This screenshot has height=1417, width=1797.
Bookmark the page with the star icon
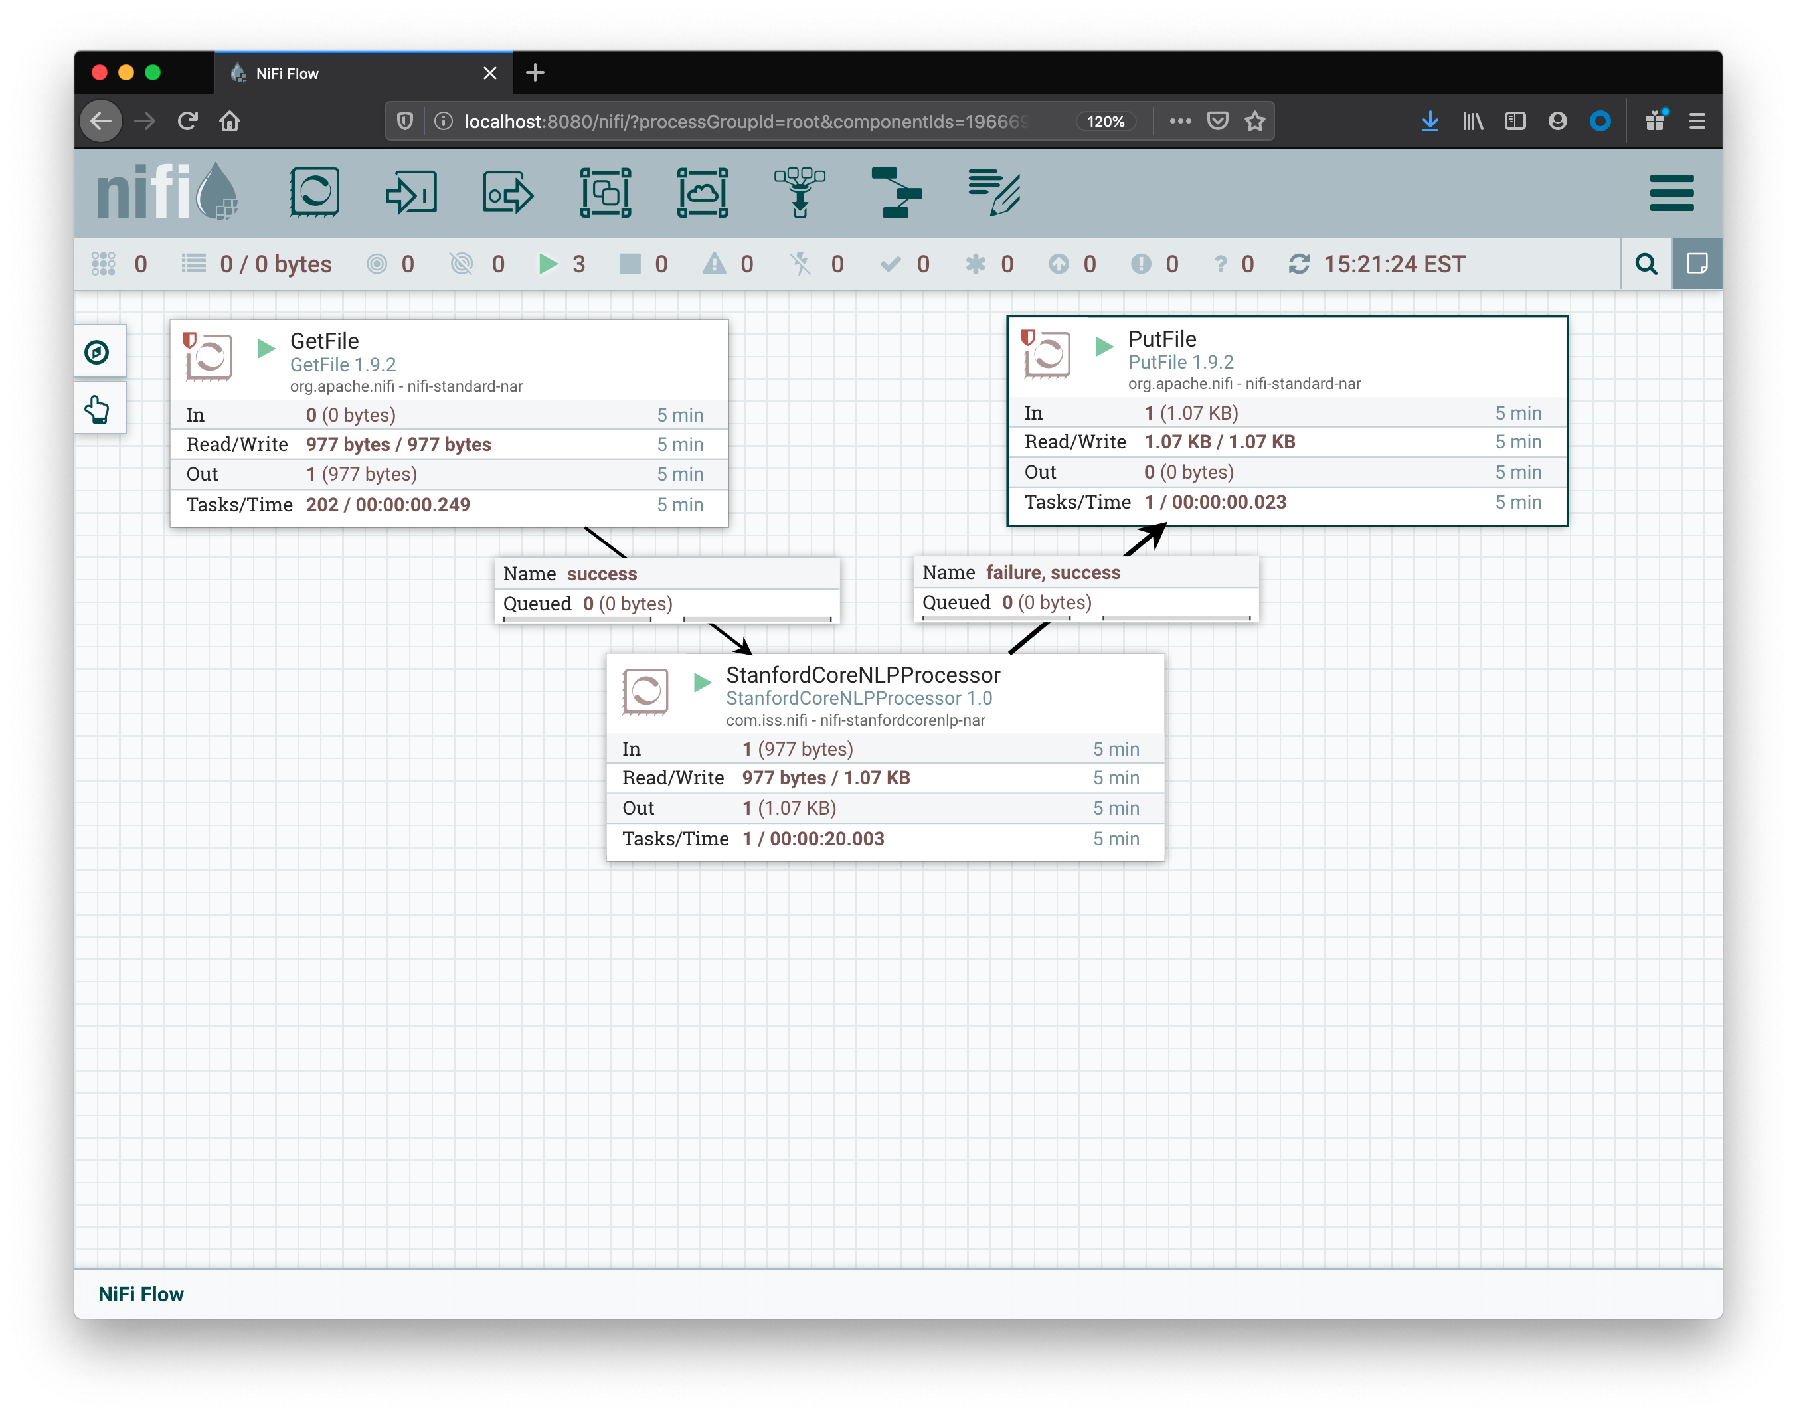pyautogui.click(x=1254, y=121)
